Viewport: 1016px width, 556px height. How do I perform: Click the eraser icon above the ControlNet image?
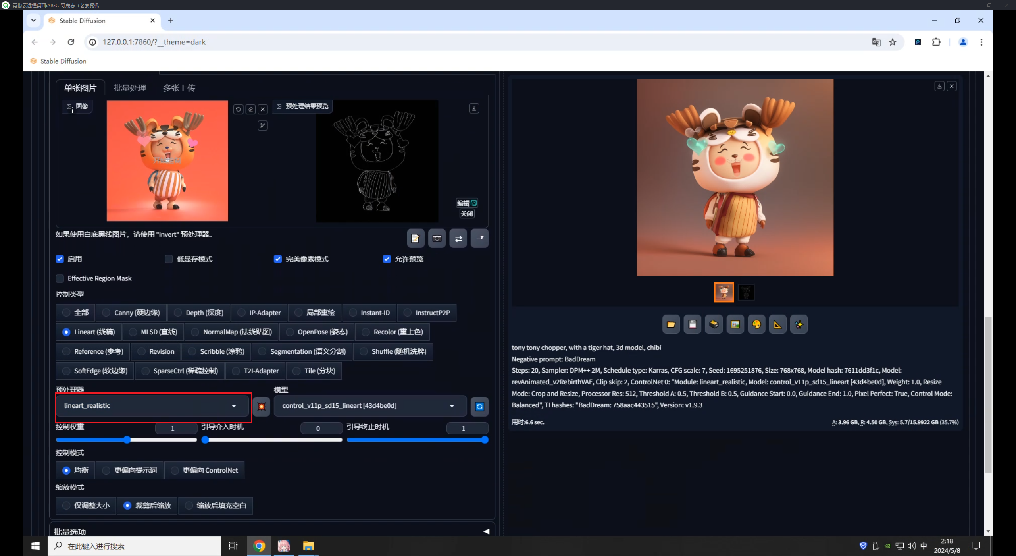point(250,109)
